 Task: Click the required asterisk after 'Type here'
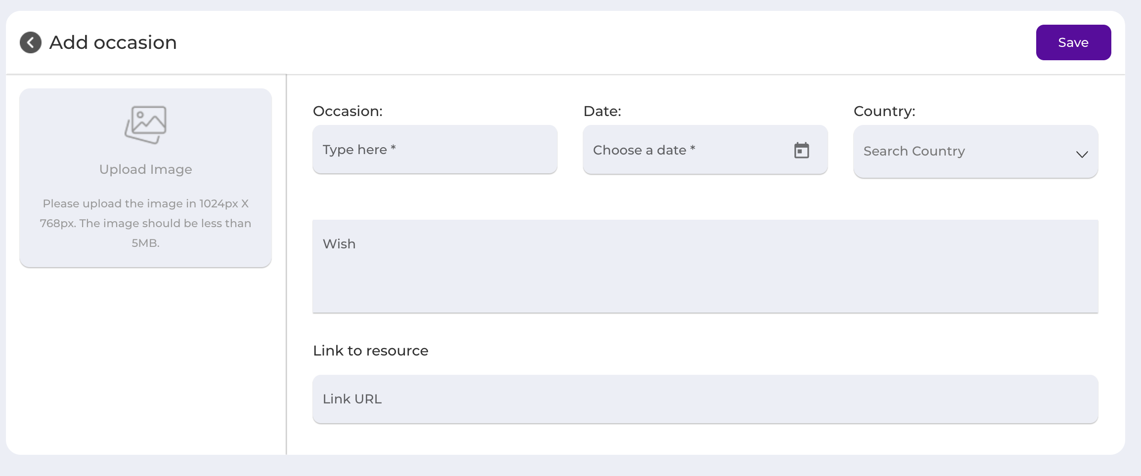click(393, 147)
